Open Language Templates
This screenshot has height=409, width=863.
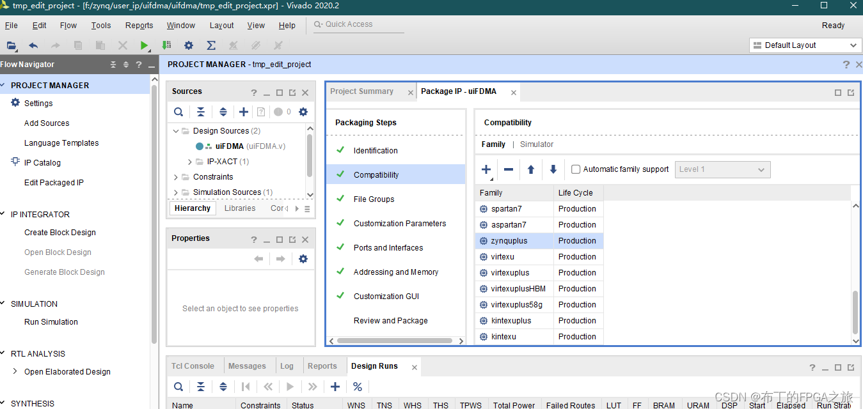pyautogui.click(x=61, y=143)
